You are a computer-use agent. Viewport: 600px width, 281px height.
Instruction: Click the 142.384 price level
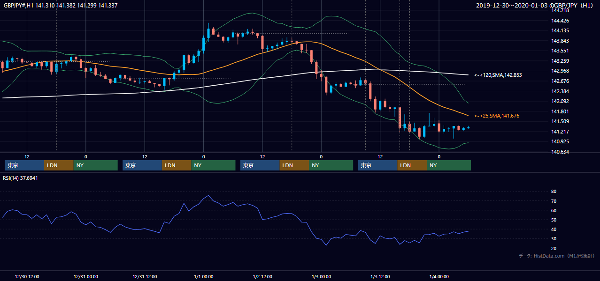560,91
